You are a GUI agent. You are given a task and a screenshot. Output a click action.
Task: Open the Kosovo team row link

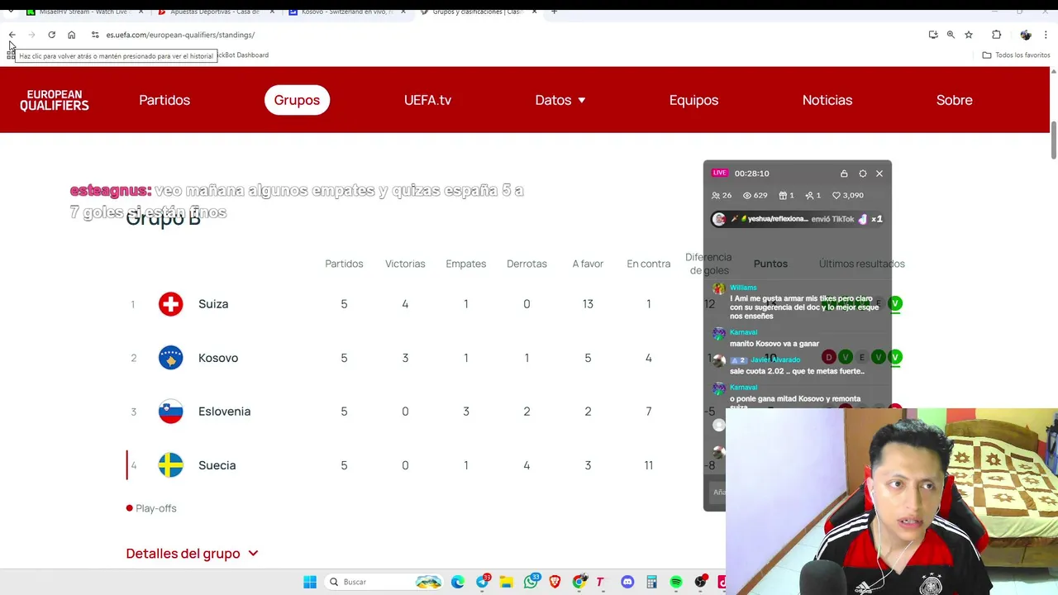[x=218, y=358]
